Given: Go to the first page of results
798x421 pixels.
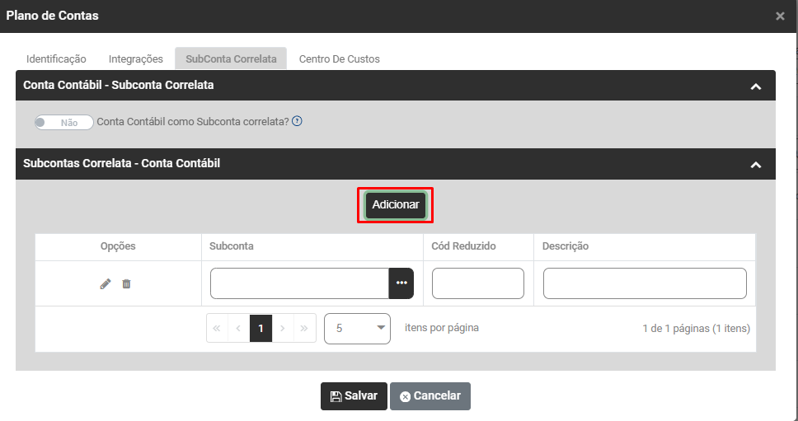Looking at the screenshot, I should [217, 328].
